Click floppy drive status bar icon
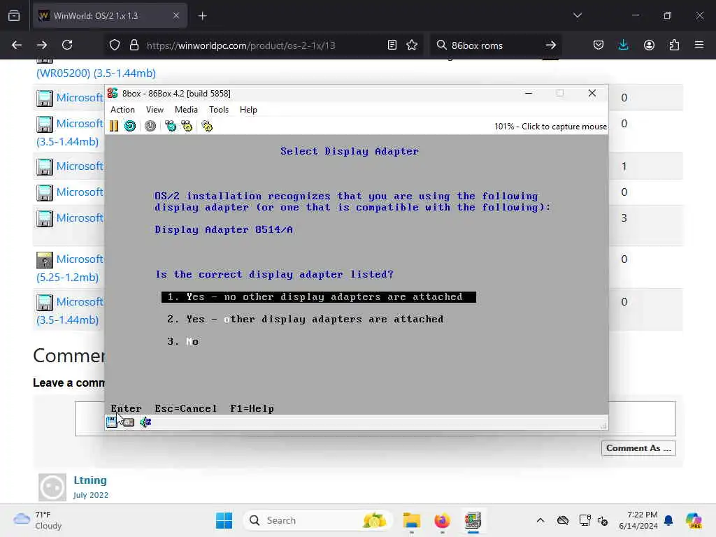 tap(112, 422)
